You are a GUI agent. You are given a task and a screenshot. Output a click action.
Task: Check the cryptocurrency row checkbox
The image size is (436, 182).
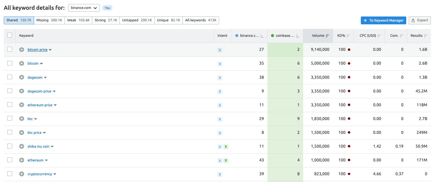[x=10, y=174]
